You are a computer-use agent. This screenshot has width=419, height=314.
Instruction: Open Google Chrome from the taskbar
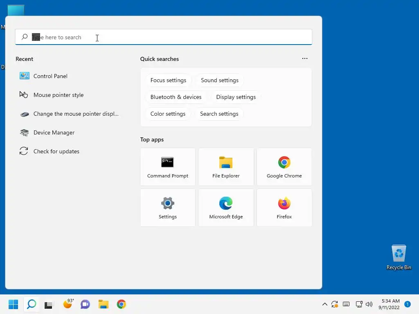coord(121,304)
